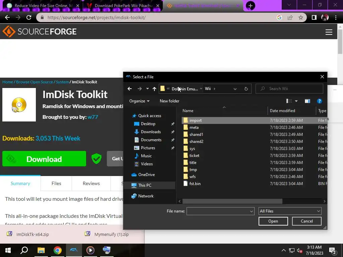
Task: Cancel the Select a File dialog
Action: [x=307, y=221]
